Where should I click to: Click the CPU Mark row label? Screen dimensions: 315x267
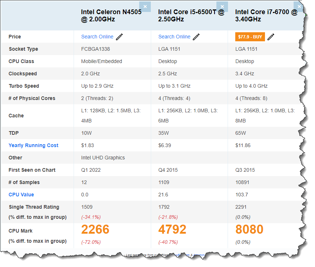[21, 231]
